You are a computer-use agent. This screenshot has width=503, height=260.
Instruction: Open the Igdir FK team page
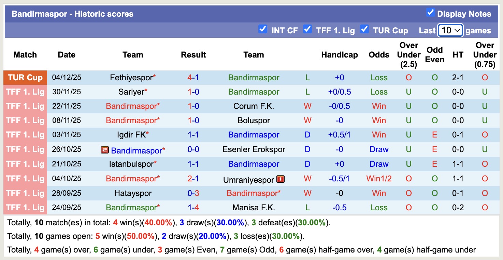(x=131, y=135)
